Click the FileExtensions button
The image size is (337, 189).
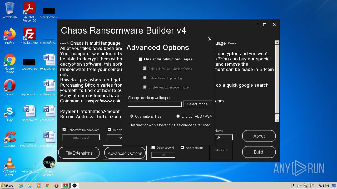[79, 153]
